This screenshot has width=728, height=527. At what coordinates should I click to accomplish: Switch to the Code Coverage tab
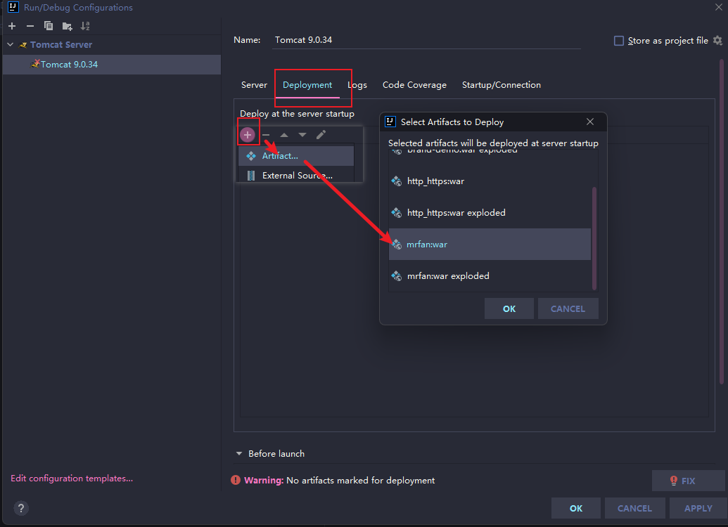pos(414,85)
